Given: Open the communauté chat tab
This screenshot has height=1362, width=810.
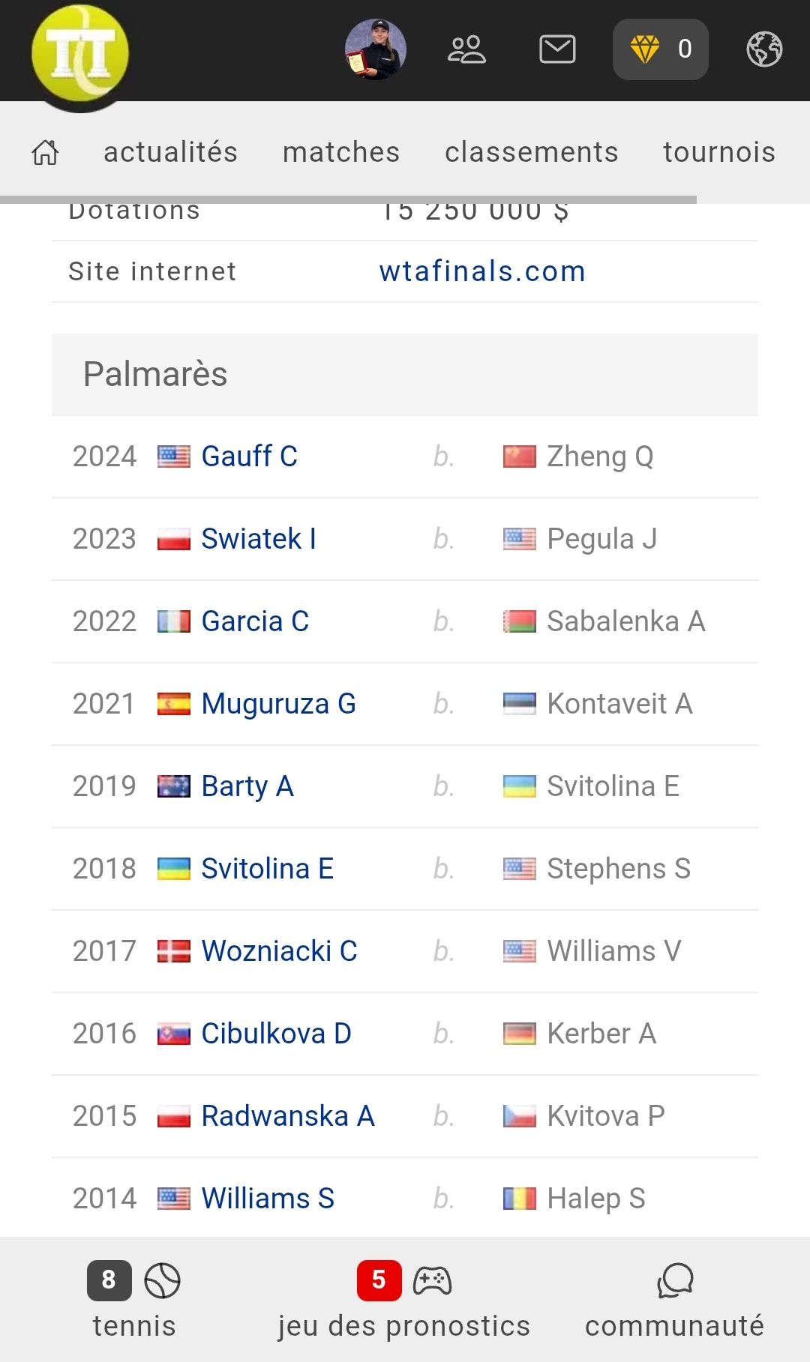Looking at the screenshot, I should coord(674,1300).
